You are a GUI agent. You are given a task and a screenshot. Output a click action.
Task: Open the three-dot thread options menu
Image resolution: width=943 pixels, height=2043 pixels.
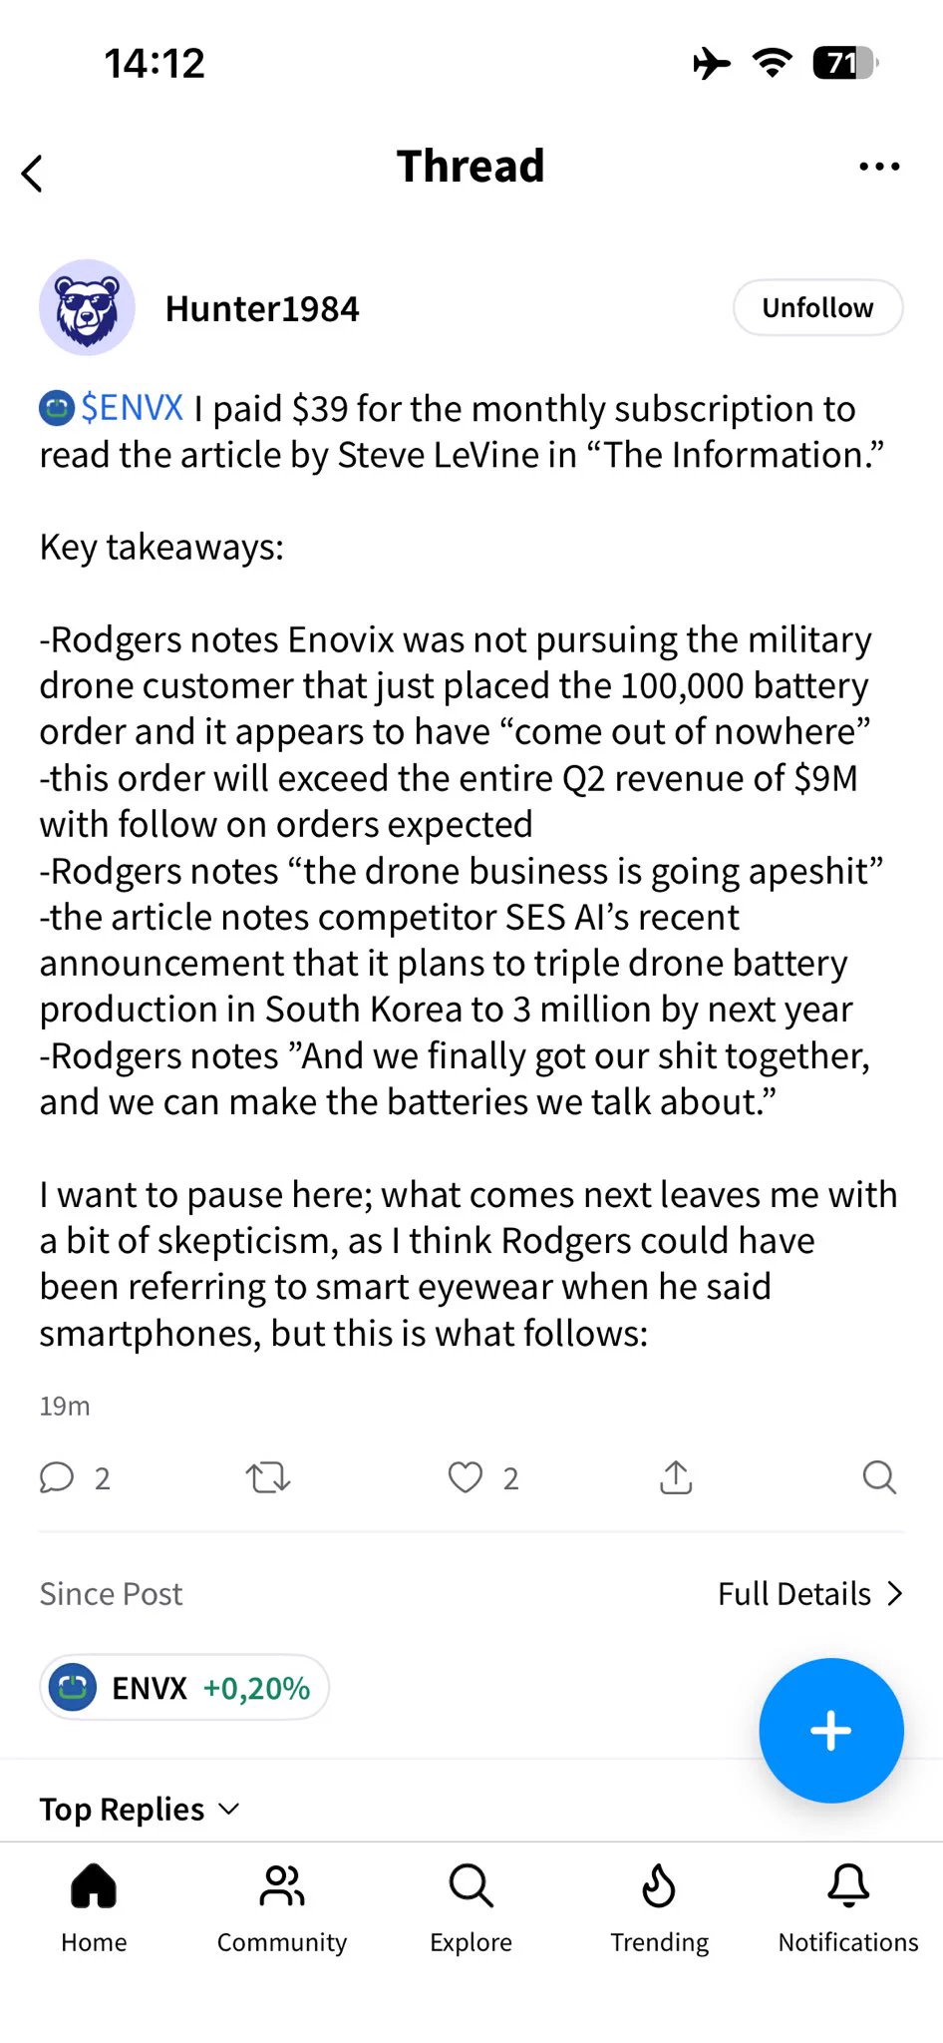coord(879,167)
